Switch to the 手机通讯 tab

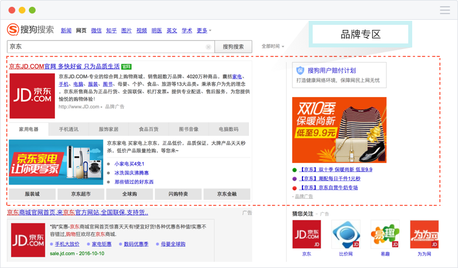[x=69, y=129]
